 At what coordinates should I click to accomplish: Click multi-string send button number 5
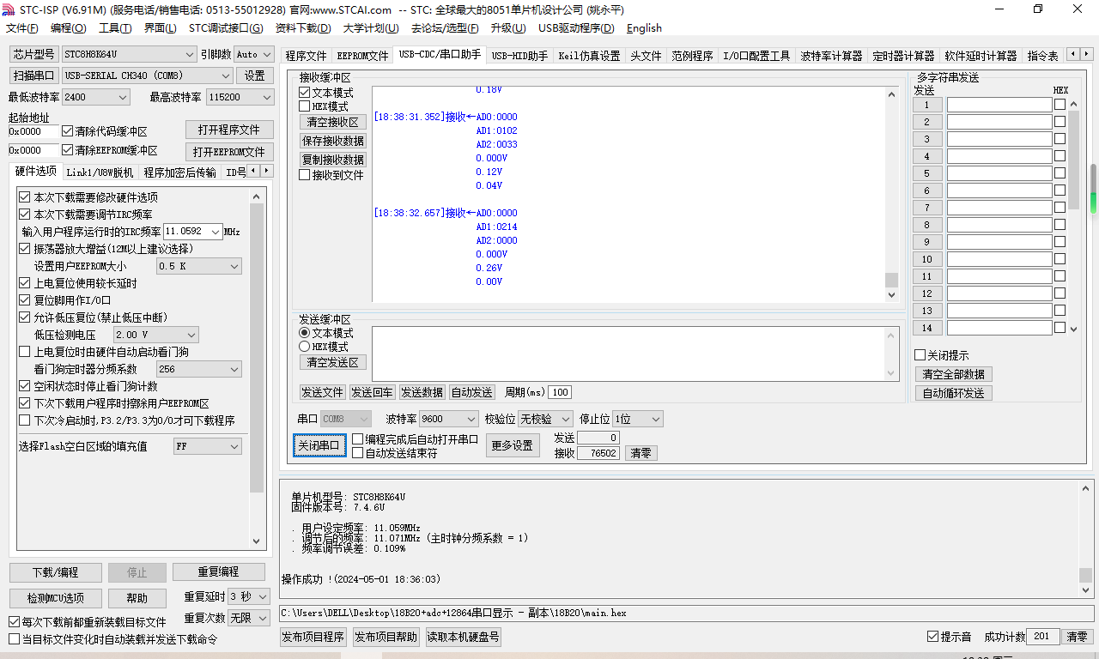927,173
